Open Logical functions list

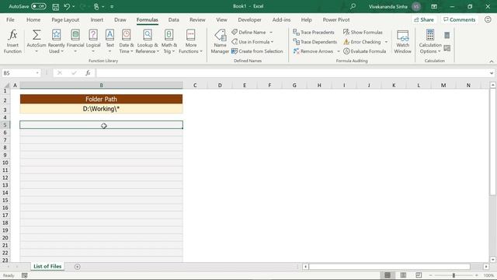[x=93, y=41]
